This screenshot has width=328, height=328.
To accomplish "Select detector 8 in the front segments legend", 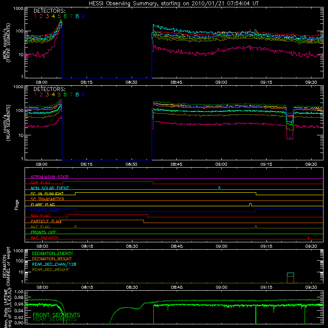I will coord(77,16).
